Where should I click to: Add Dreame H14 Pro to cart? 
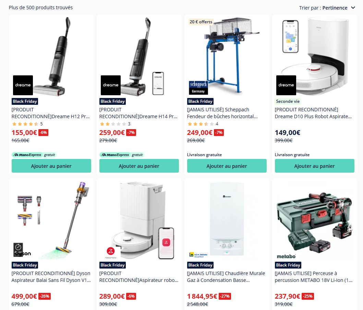pos(139,166)
